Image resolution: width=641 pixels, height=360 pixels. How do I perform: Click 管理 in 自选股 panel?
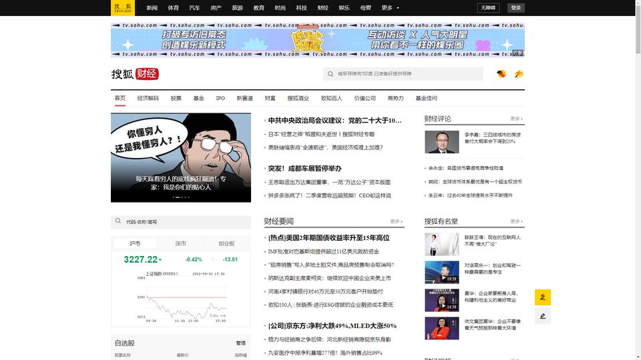(241, 343)
